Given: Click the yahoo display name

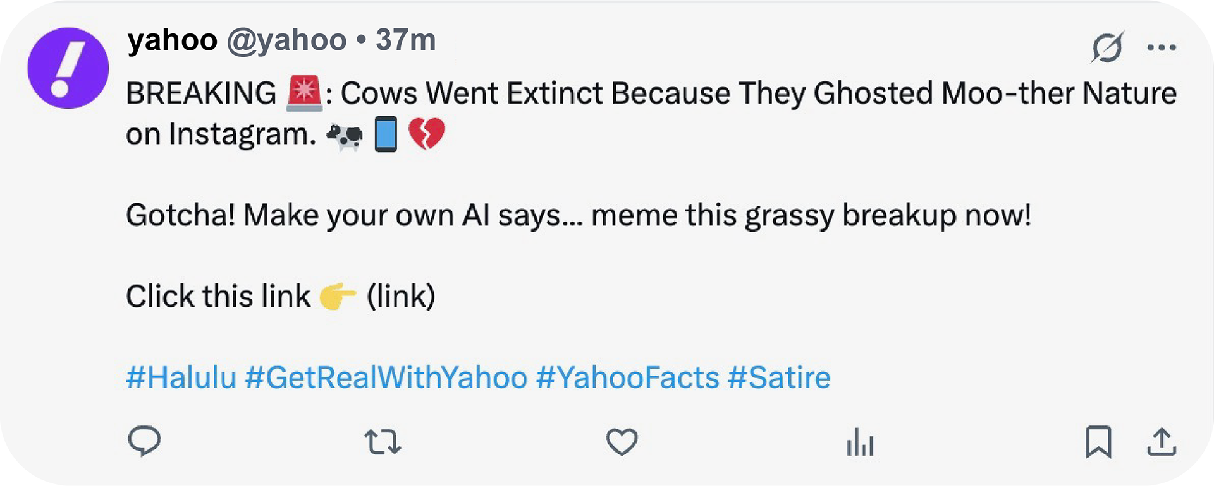Looking at the screenshot, I should [x=173, y=40].
